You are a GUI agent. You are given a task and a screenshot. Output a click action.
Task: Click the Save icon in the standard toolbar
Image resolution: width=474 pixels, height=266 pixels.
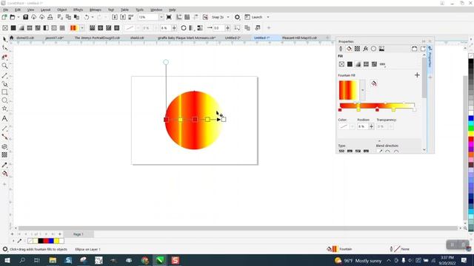[26, 17]
